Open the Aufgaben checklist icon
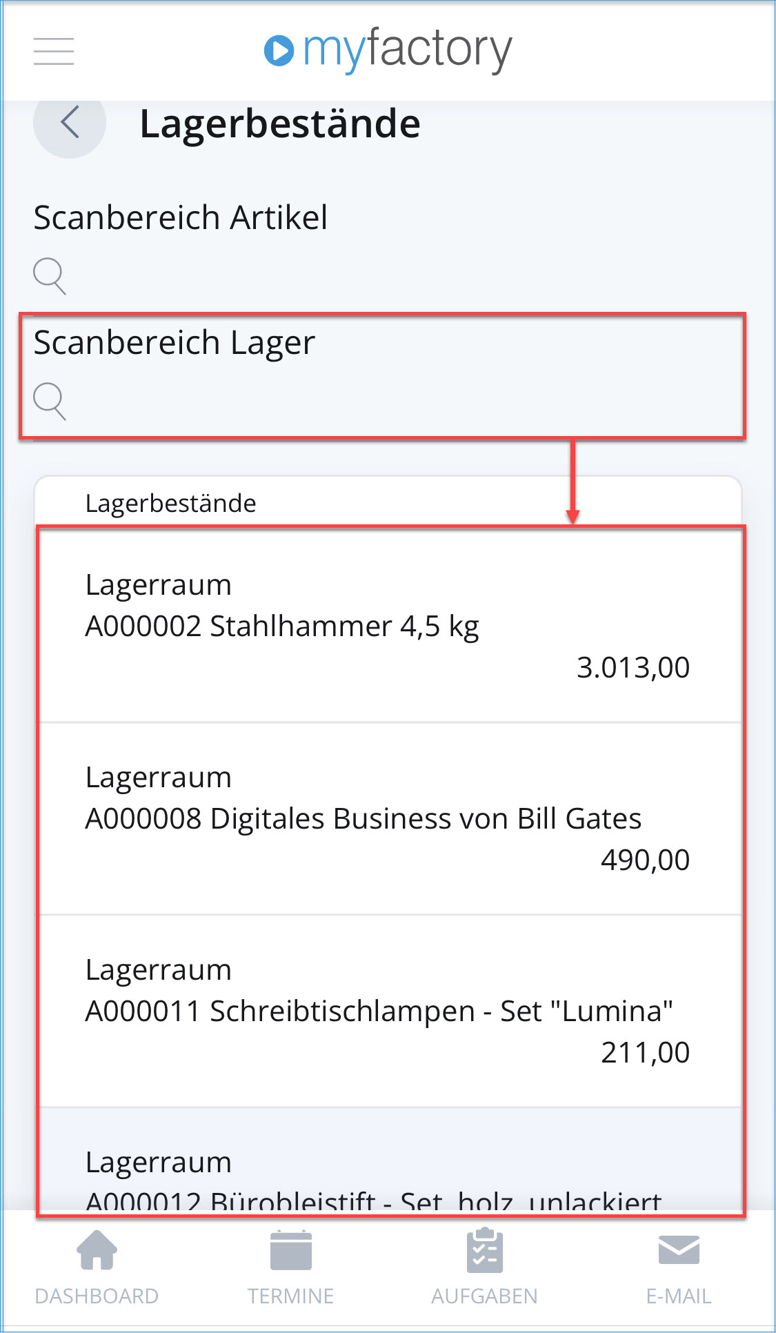The height and width of the screenshot is (1333, 776). pos(484,1251)
